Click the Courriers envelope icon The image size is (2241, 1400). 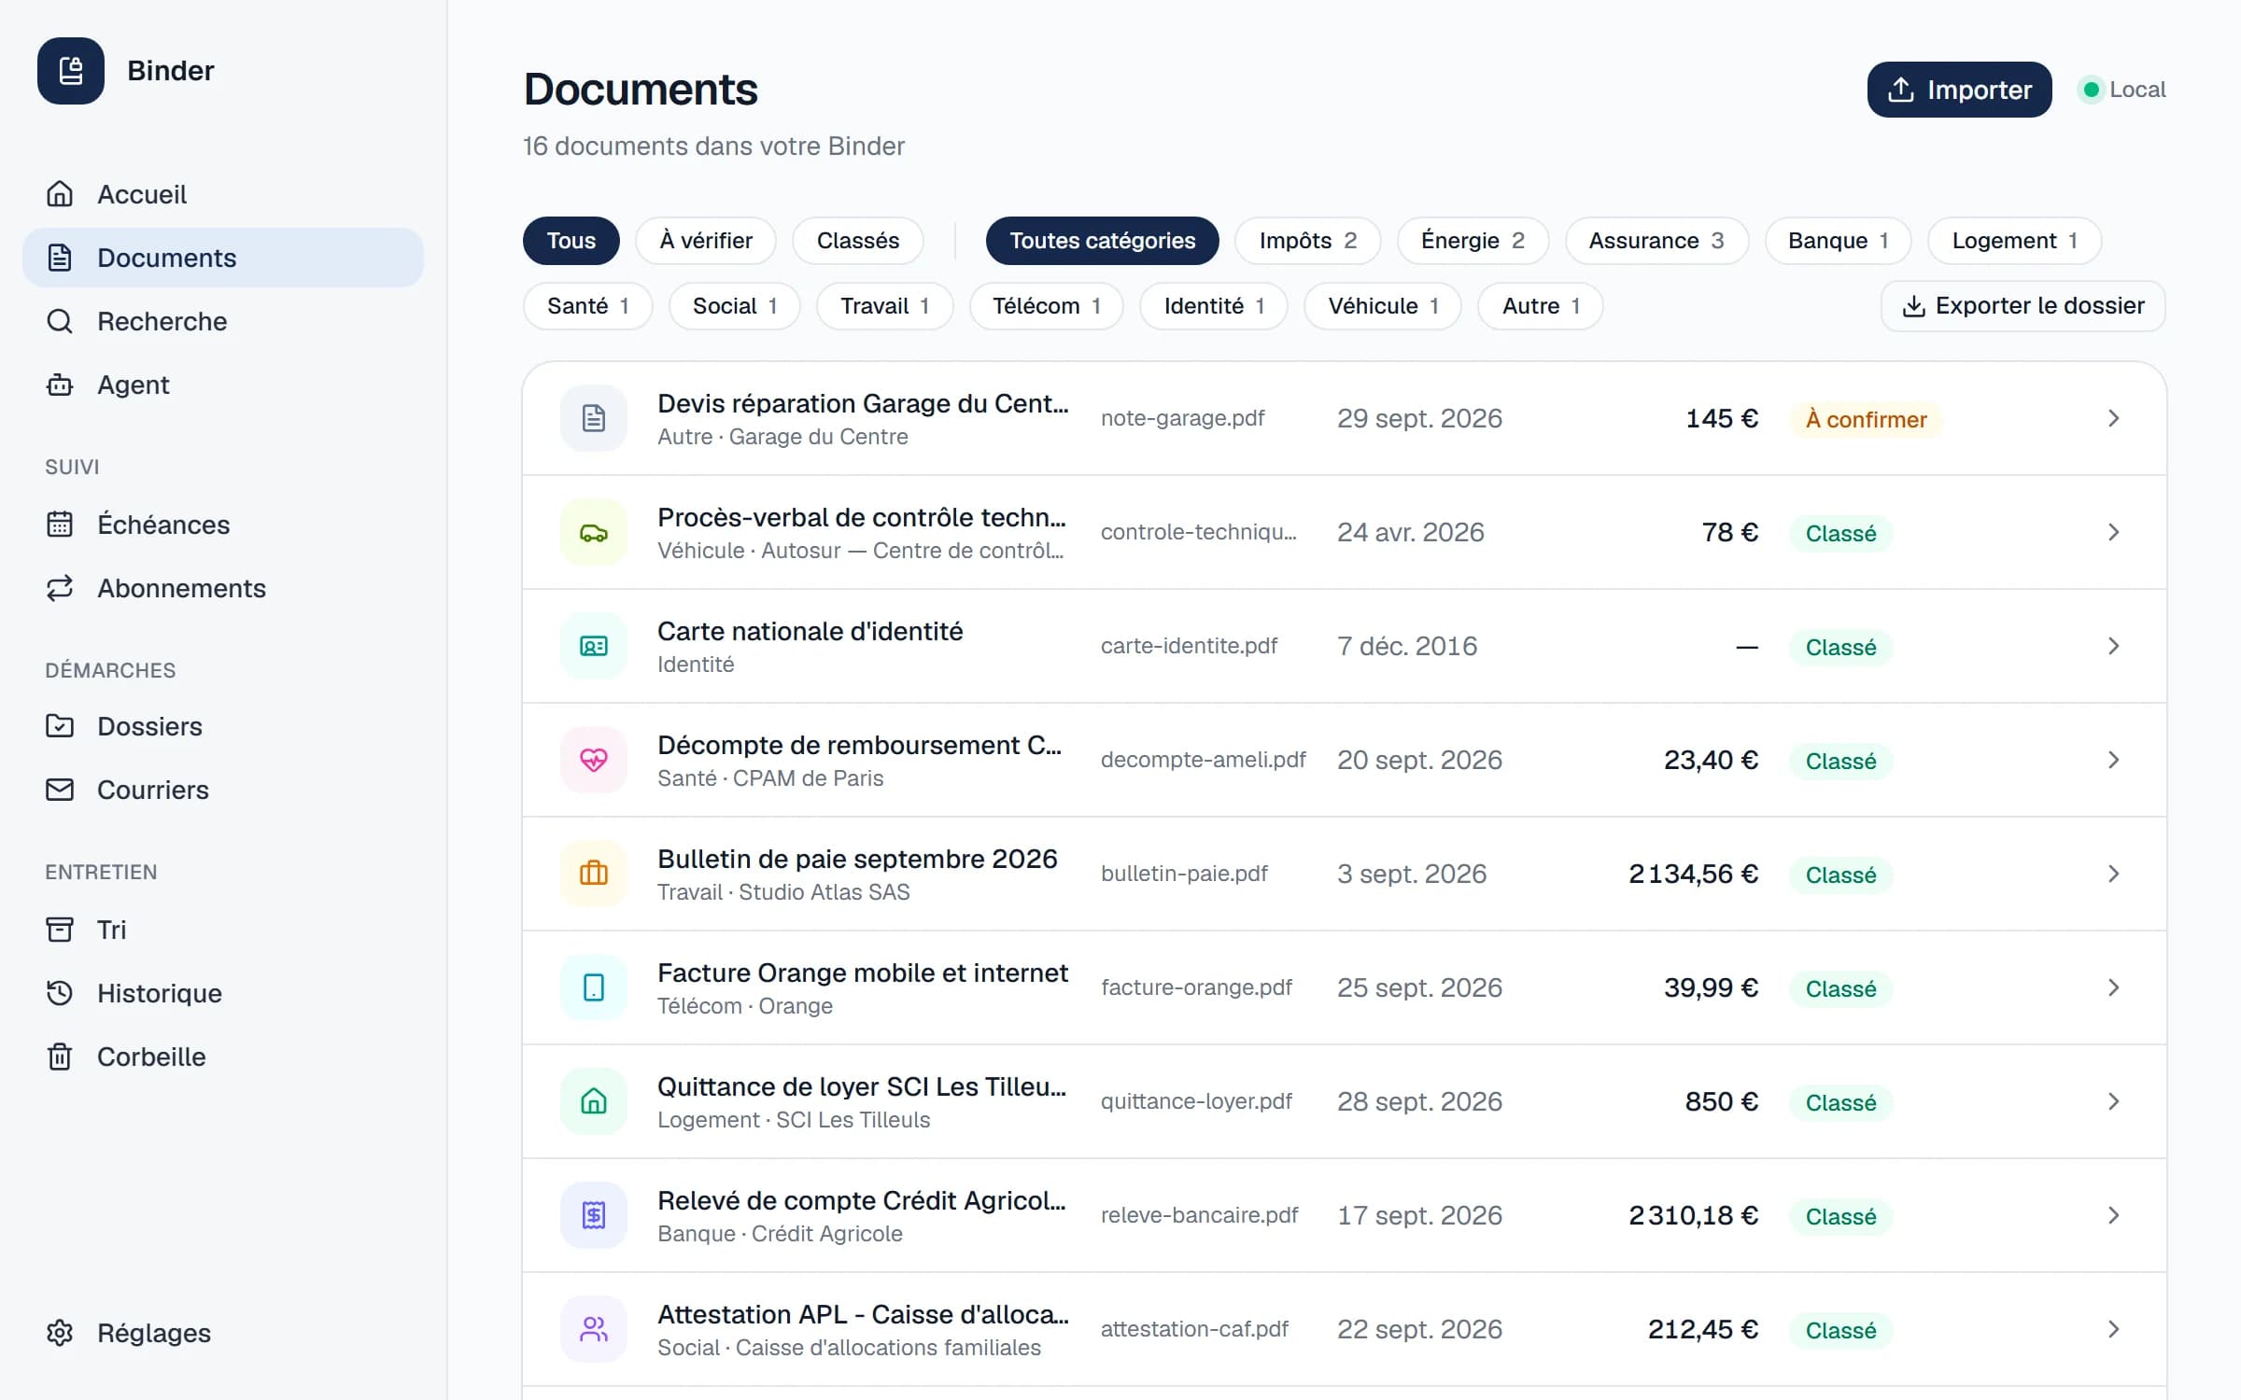pyautogui.click(x=60, y=790)
